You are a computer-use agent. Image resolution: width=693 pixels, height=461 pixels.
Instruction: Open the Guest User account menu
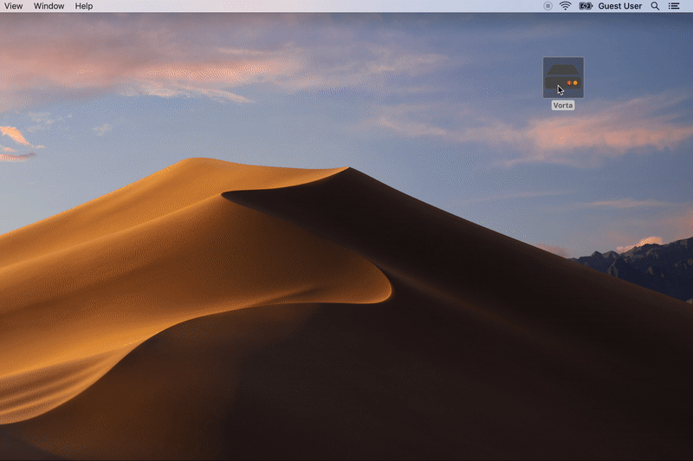(x=619, y=6)
